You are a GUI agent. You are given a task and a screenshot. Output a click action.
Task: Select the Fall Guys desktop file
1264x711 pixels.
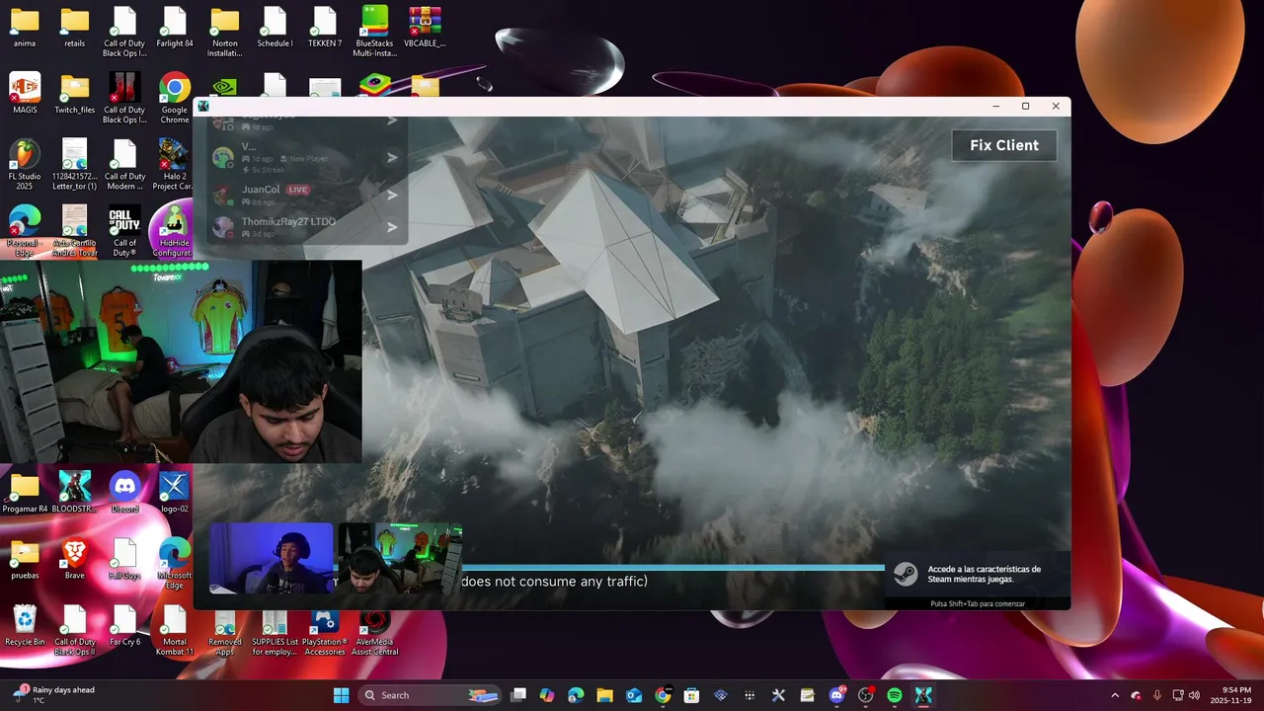(x=124, y=559)
